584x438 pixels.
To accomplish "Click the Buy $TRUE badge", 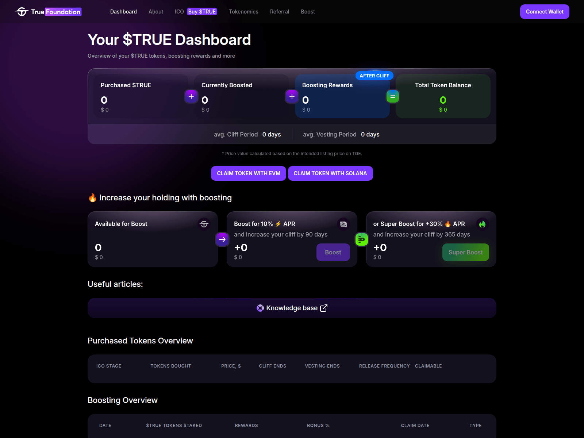I will click(202, 12).
